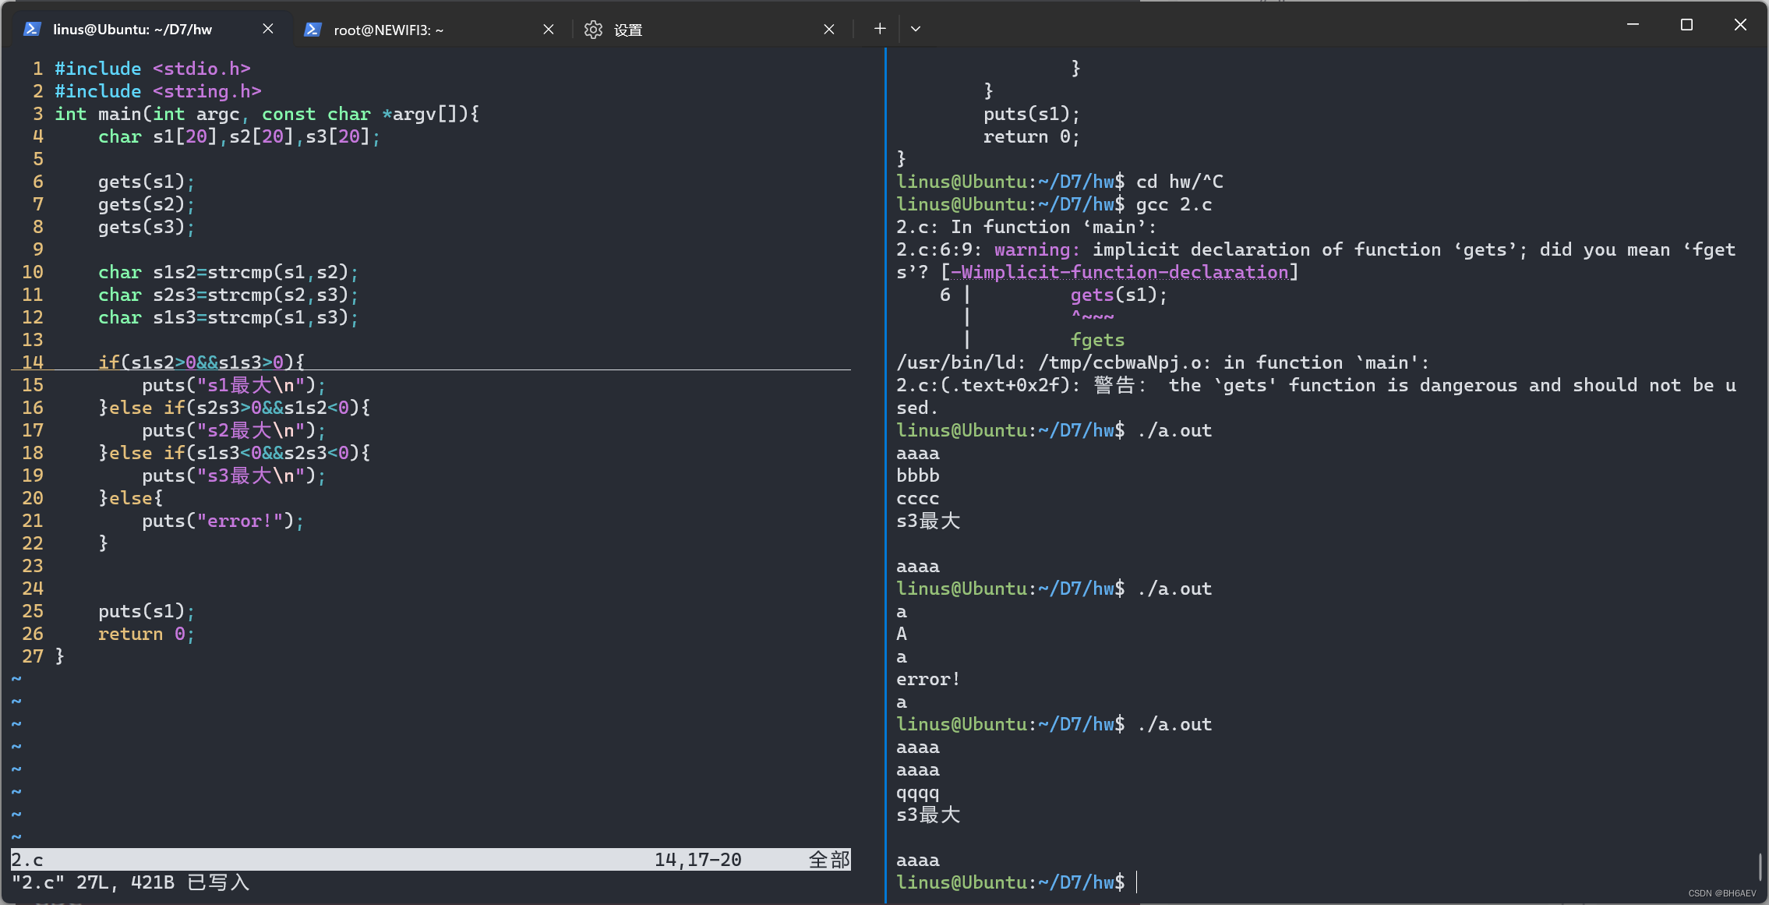This screenshot has width=1769, height=905.
Task: Click the settings gear icon on tab
Action: pos(593,30)
